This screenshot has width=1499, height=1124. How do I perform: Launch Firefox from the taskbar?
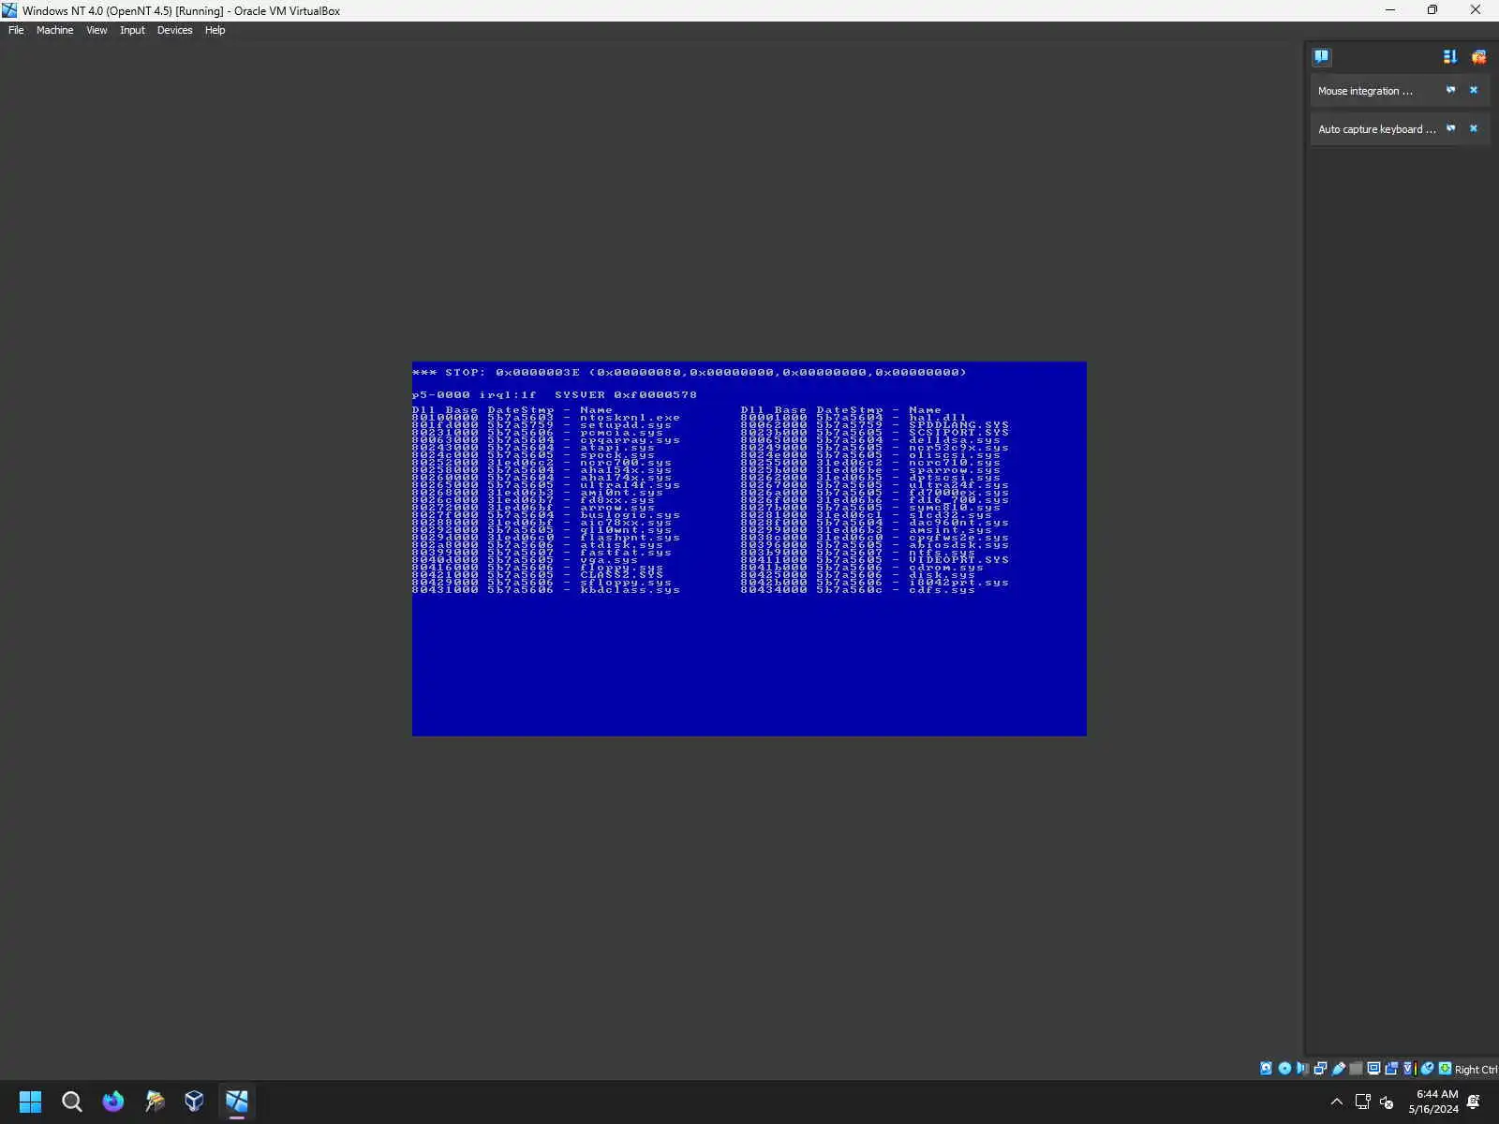tap(112, 1102)
